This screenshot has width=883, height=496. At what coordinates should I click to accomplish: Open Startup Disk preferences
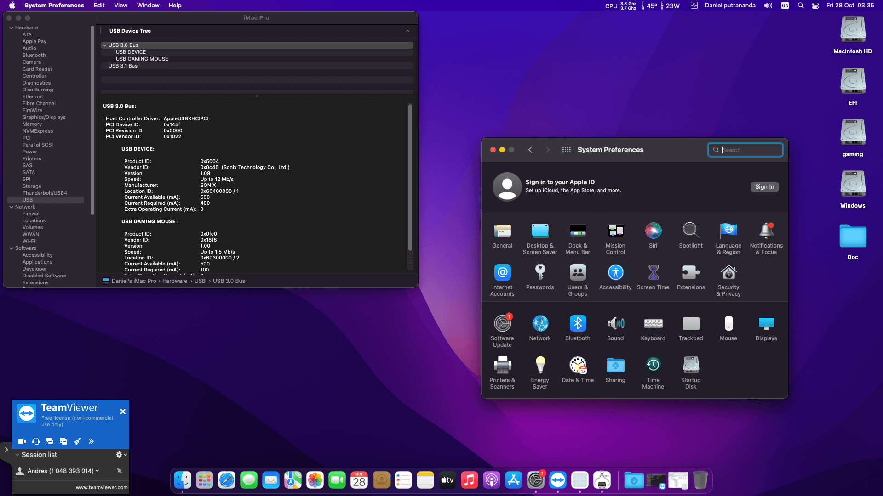(691, 373)
